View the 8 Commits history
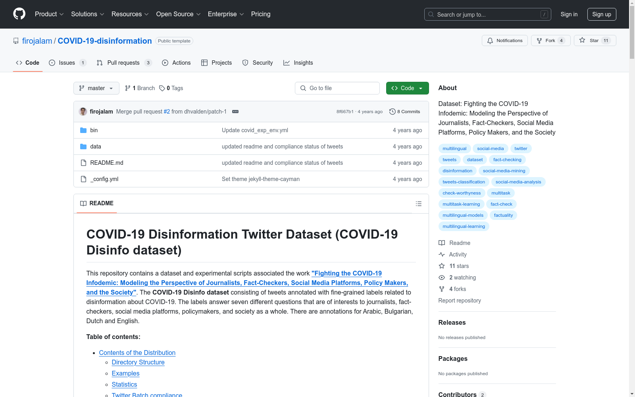 click(x=405, y=112)
